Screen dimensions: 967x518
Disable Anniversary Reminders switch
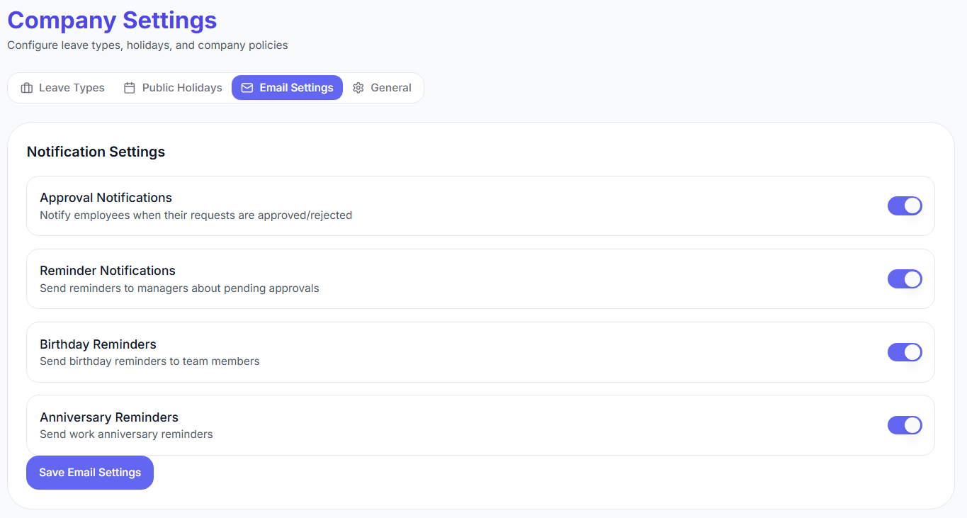(x=905, y=425)
